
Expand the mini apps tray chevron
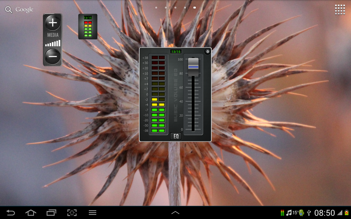coord(175,213)
